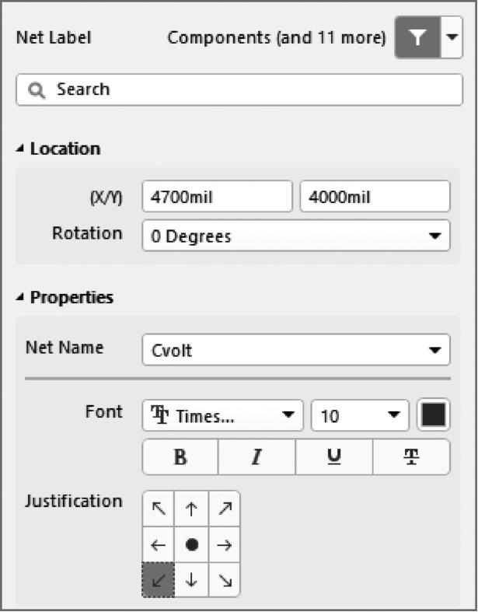The width and height of the screenshot is (478, 612).
Task: Click the black font color swatch
Action: pyautogui.click(x=434, y=414)
